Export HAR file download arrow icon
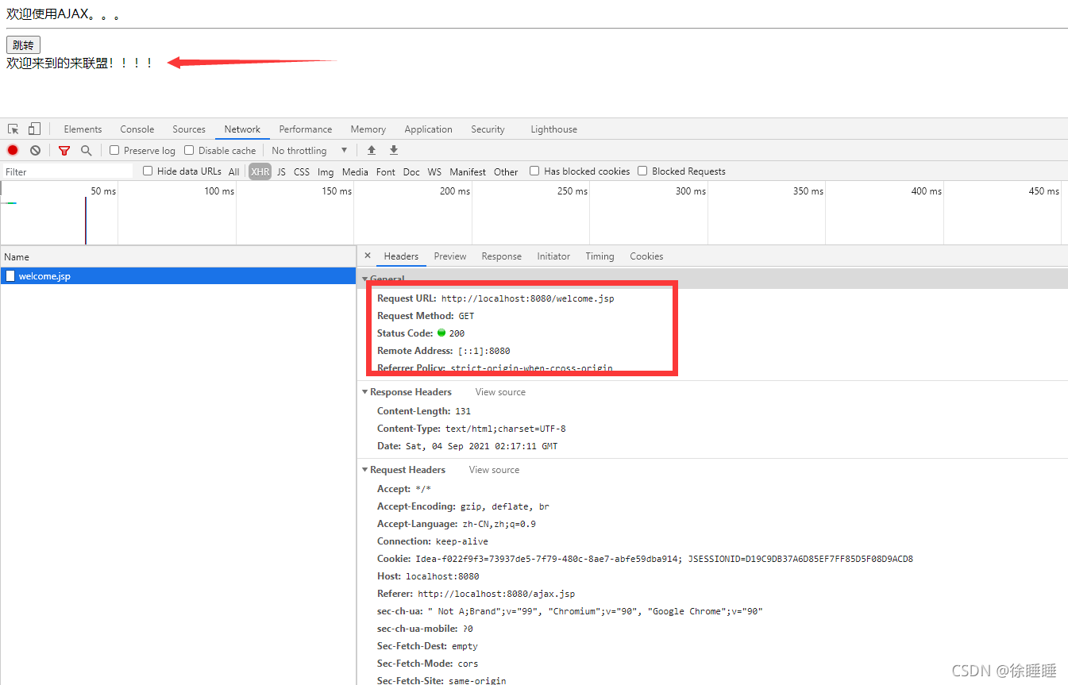Image resolution: width=1068 pixels, height=685 pixels. (393, 150)
